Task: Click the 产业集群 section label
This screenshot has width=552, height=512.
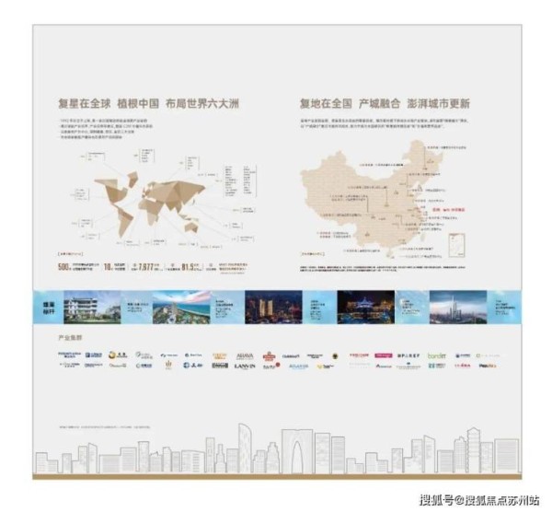Action: pyautogui.click(x=70, y=338)
